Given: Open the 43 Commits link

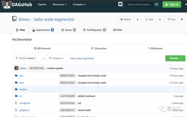Looking at the screenshot, I should [42, 48].
